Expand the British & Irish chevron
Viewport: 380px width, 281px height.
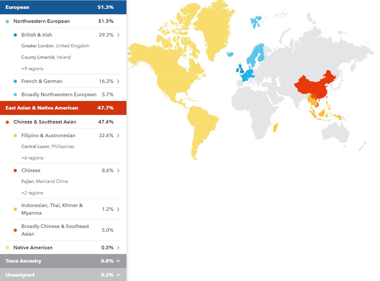coord(118,35)
